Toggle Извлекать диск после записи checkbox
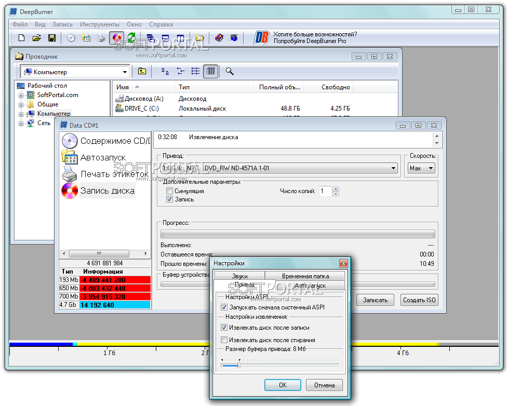Viewport: 508px width, 406px height. pyautogui.click(x=224, y=328)
